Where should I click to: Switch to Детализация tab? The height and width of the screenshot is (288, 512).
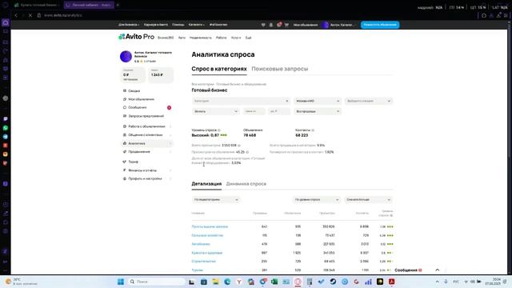tap(206, 184)
